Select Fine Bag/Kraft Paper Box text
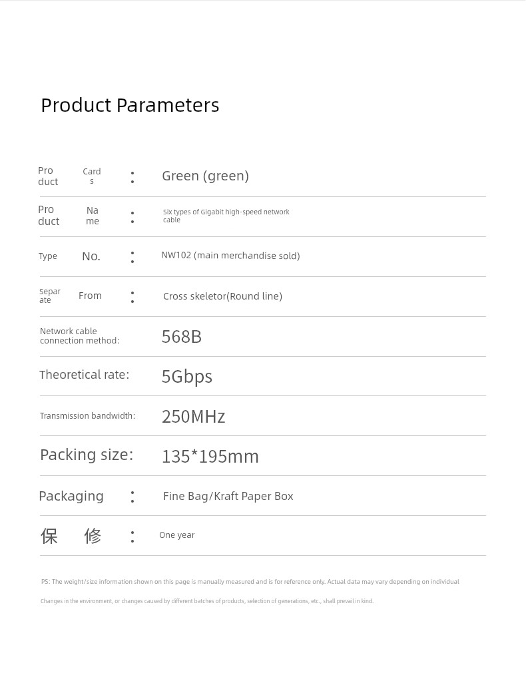The height and width of the screenshot is (681, 526). click(x=228, y=496)
